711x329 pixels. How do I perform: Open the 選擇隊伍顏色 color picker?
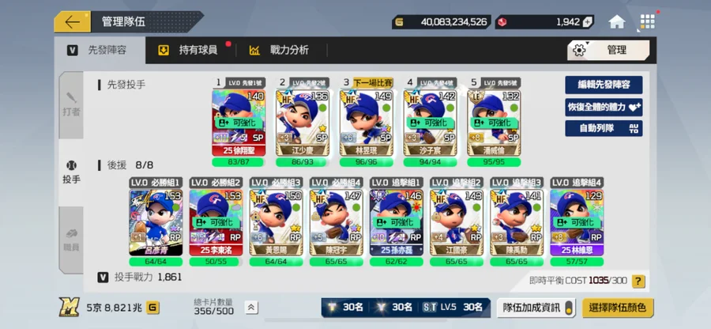click(617, 308)
